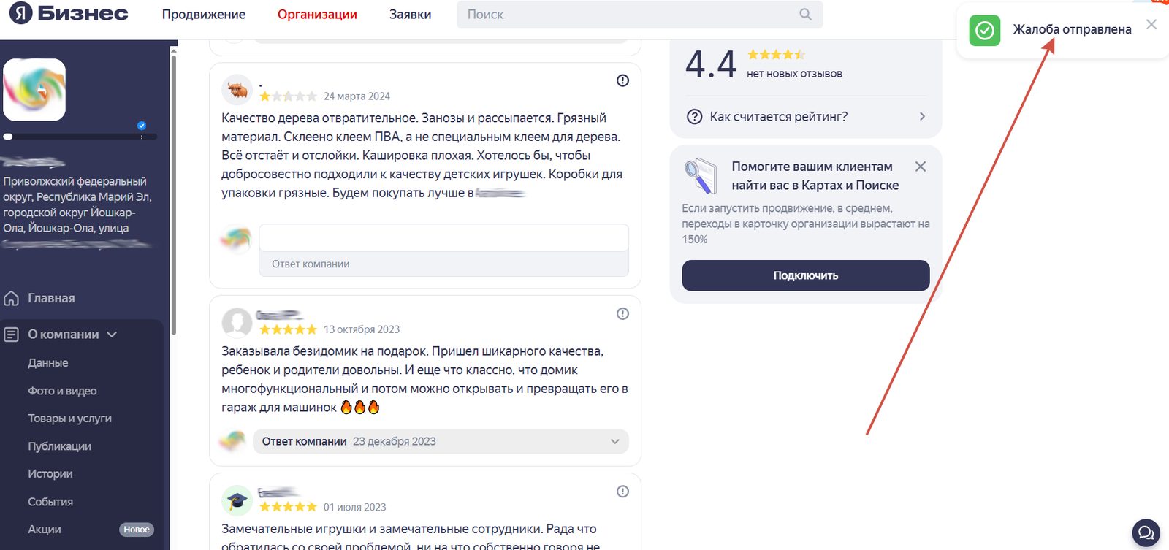This screenshot has height=550, width=1169.
Task: Report the 24 марта 2024 review
Action: (x=622, y=80)
